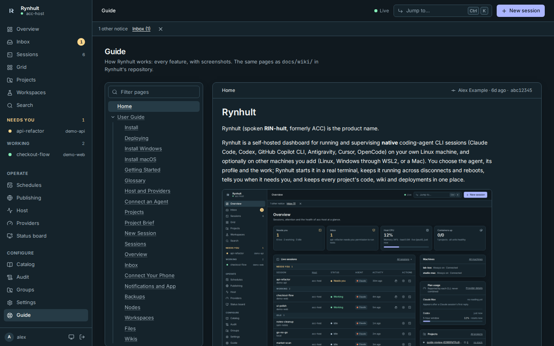Open the Notifications and App guide page

150,286
